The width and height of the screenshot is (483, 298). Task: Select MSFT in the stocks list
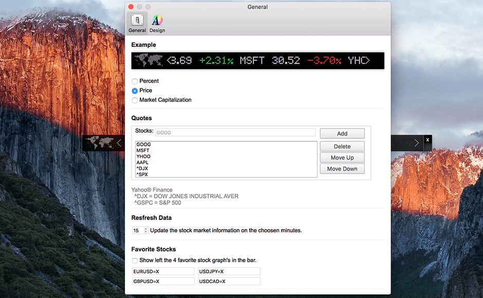click(x=226, y=151)
